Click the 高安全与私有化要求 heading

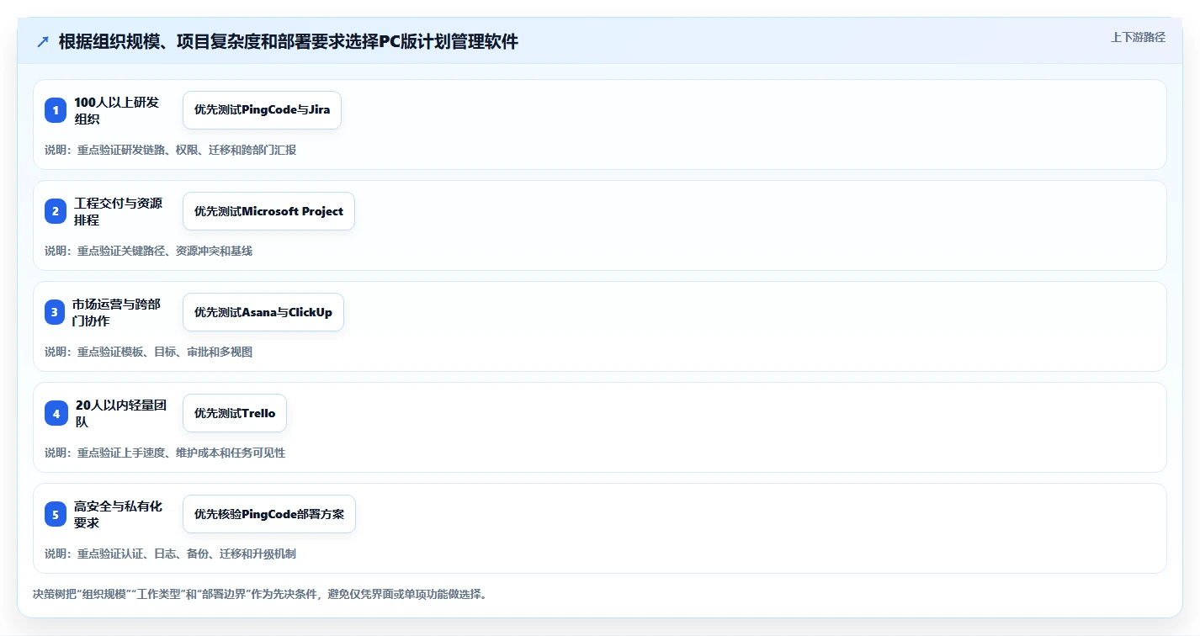[x=118, y=514]
